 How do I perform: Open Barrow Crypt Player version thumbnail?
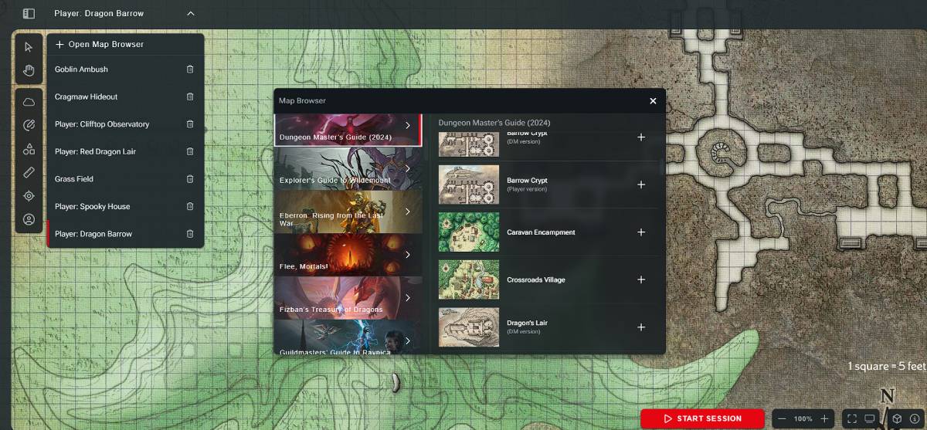(x=469, y=185)
